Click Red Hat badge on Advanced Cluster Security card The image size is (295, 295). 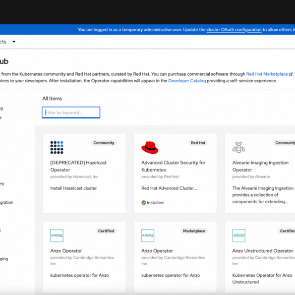198,143
